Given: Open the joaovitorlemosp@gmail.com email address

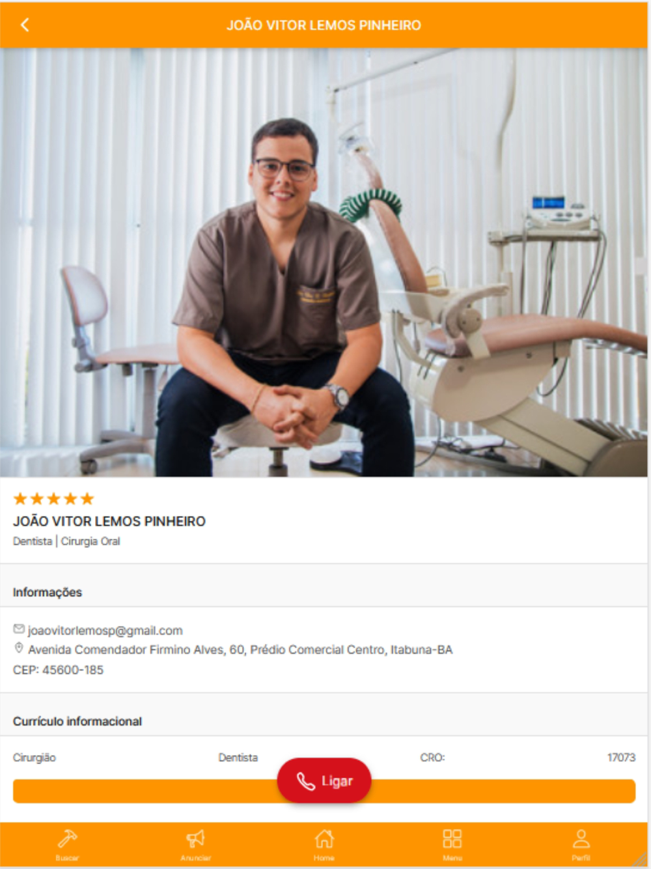Looking at the screenshot, I should point(105,631).
